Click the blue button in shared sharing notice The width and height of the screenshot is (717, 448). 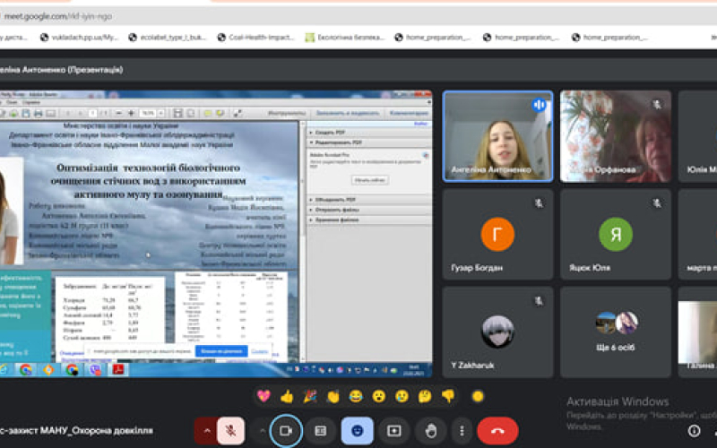coord(221,351)
